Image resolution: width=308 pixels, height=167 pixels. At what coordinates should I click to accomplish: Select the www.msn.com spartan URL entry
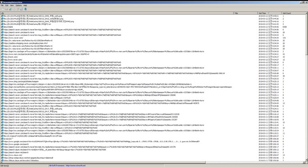click(x=46, y=54)
